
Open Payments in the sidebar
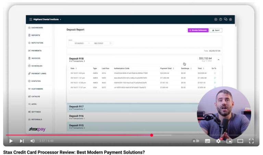(35, 51)
